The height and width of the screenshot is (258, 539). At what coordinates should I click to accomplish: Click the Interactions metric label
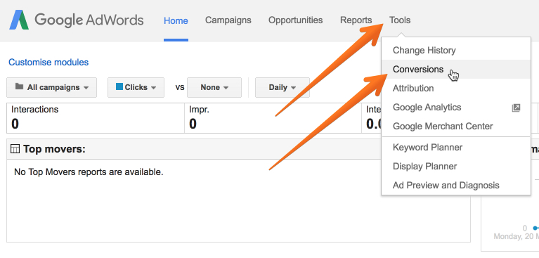[x=34, y=110]
